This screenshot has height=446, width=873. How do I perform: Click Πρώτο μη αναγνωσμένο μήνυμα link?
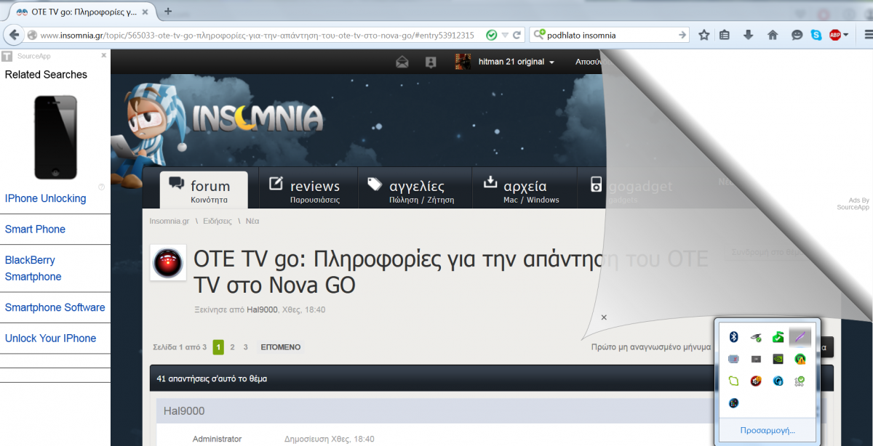652,347
